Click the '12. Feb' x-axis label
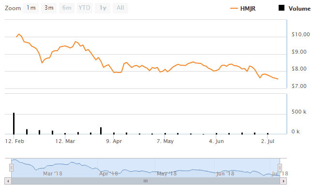Image resolution: width=312 pixels, height=187 pixels. tap(15, 141)
